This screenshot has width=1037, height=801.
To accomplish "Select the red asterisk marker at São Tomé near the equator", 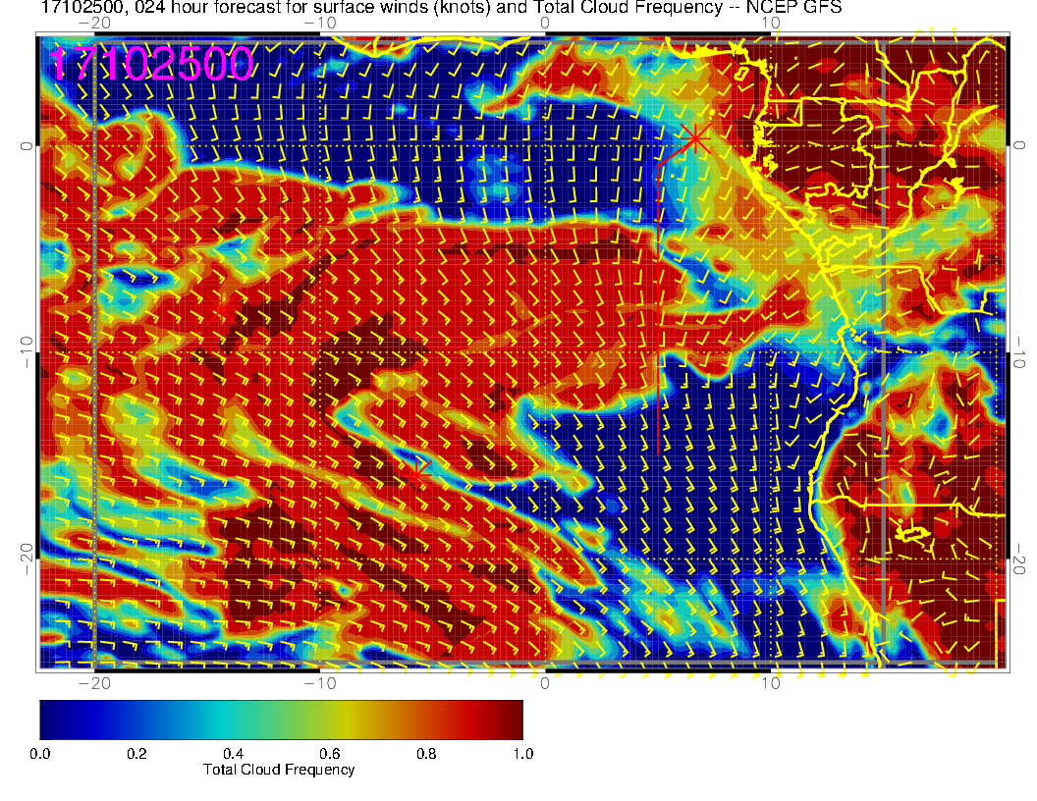I will point(695,138).
